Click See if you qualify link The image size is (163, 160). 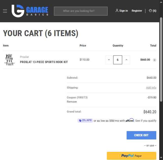pos(146,121)
